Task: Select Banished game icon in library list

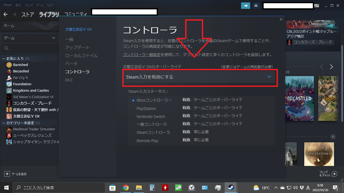Action: pos(9,65)
